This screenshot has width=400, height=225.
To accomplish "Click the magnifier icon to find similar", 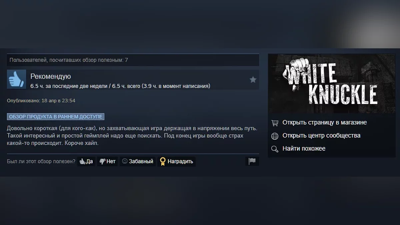I will coord(275,149).
